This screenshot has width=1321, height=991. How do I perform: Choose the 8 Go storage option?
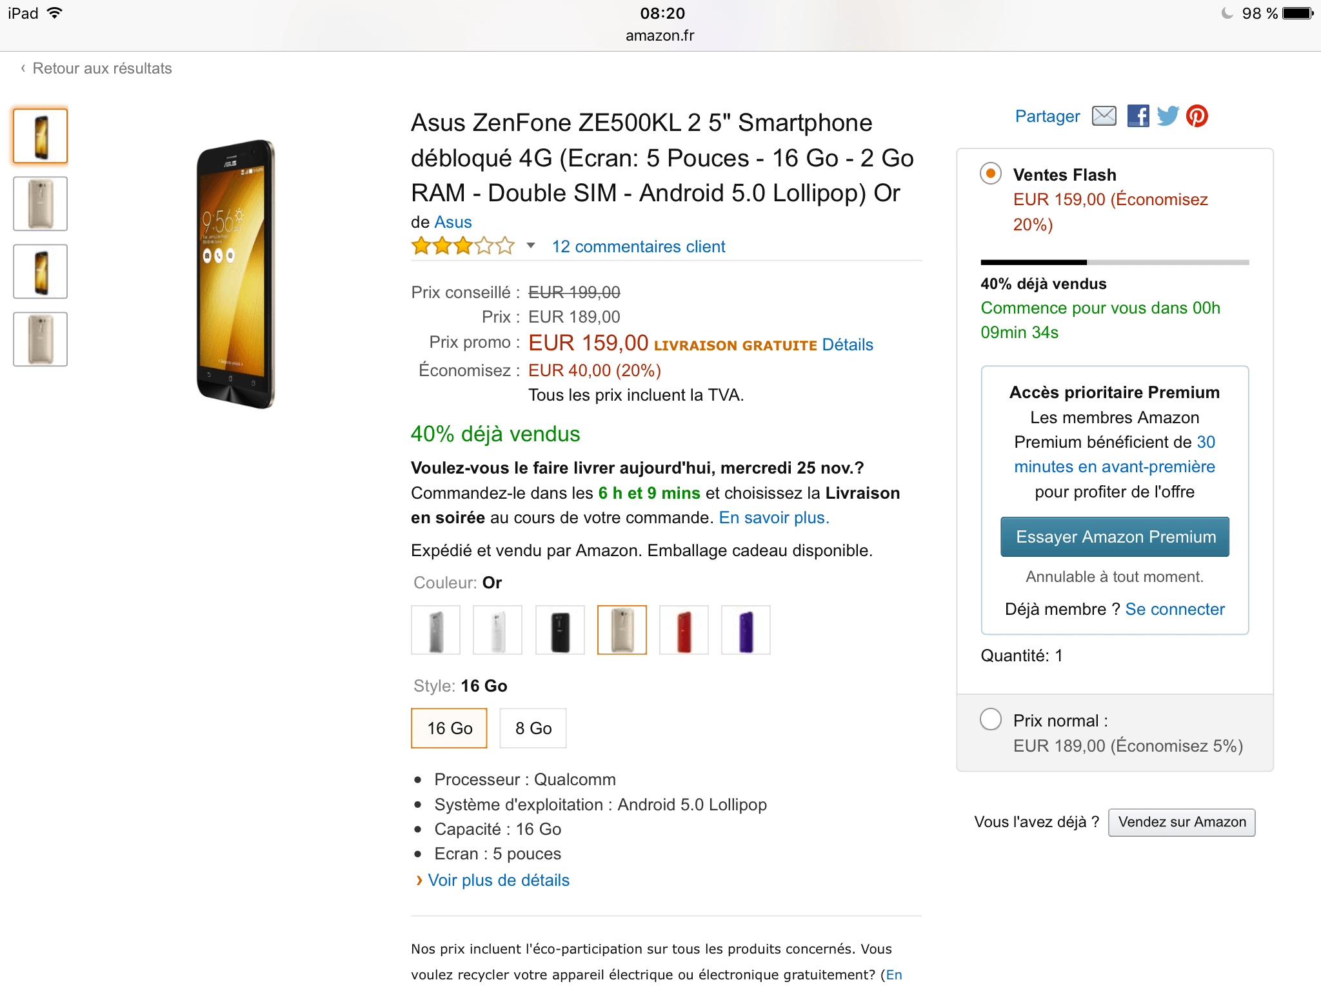(x=533, y=728)
